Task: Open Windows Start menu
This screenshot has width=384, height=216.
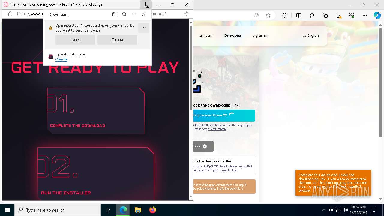Action: 7,210
